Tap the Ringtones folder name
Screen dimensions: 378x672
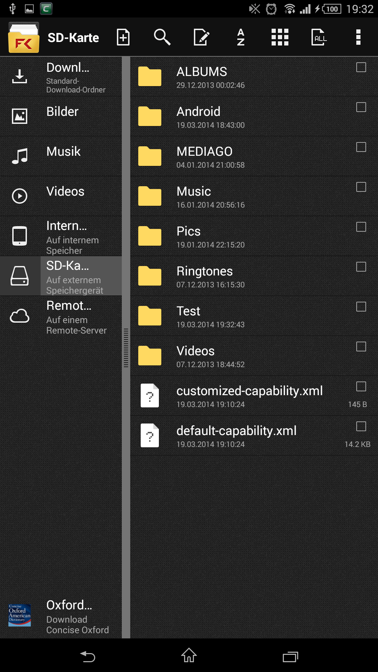pos(204,272)
